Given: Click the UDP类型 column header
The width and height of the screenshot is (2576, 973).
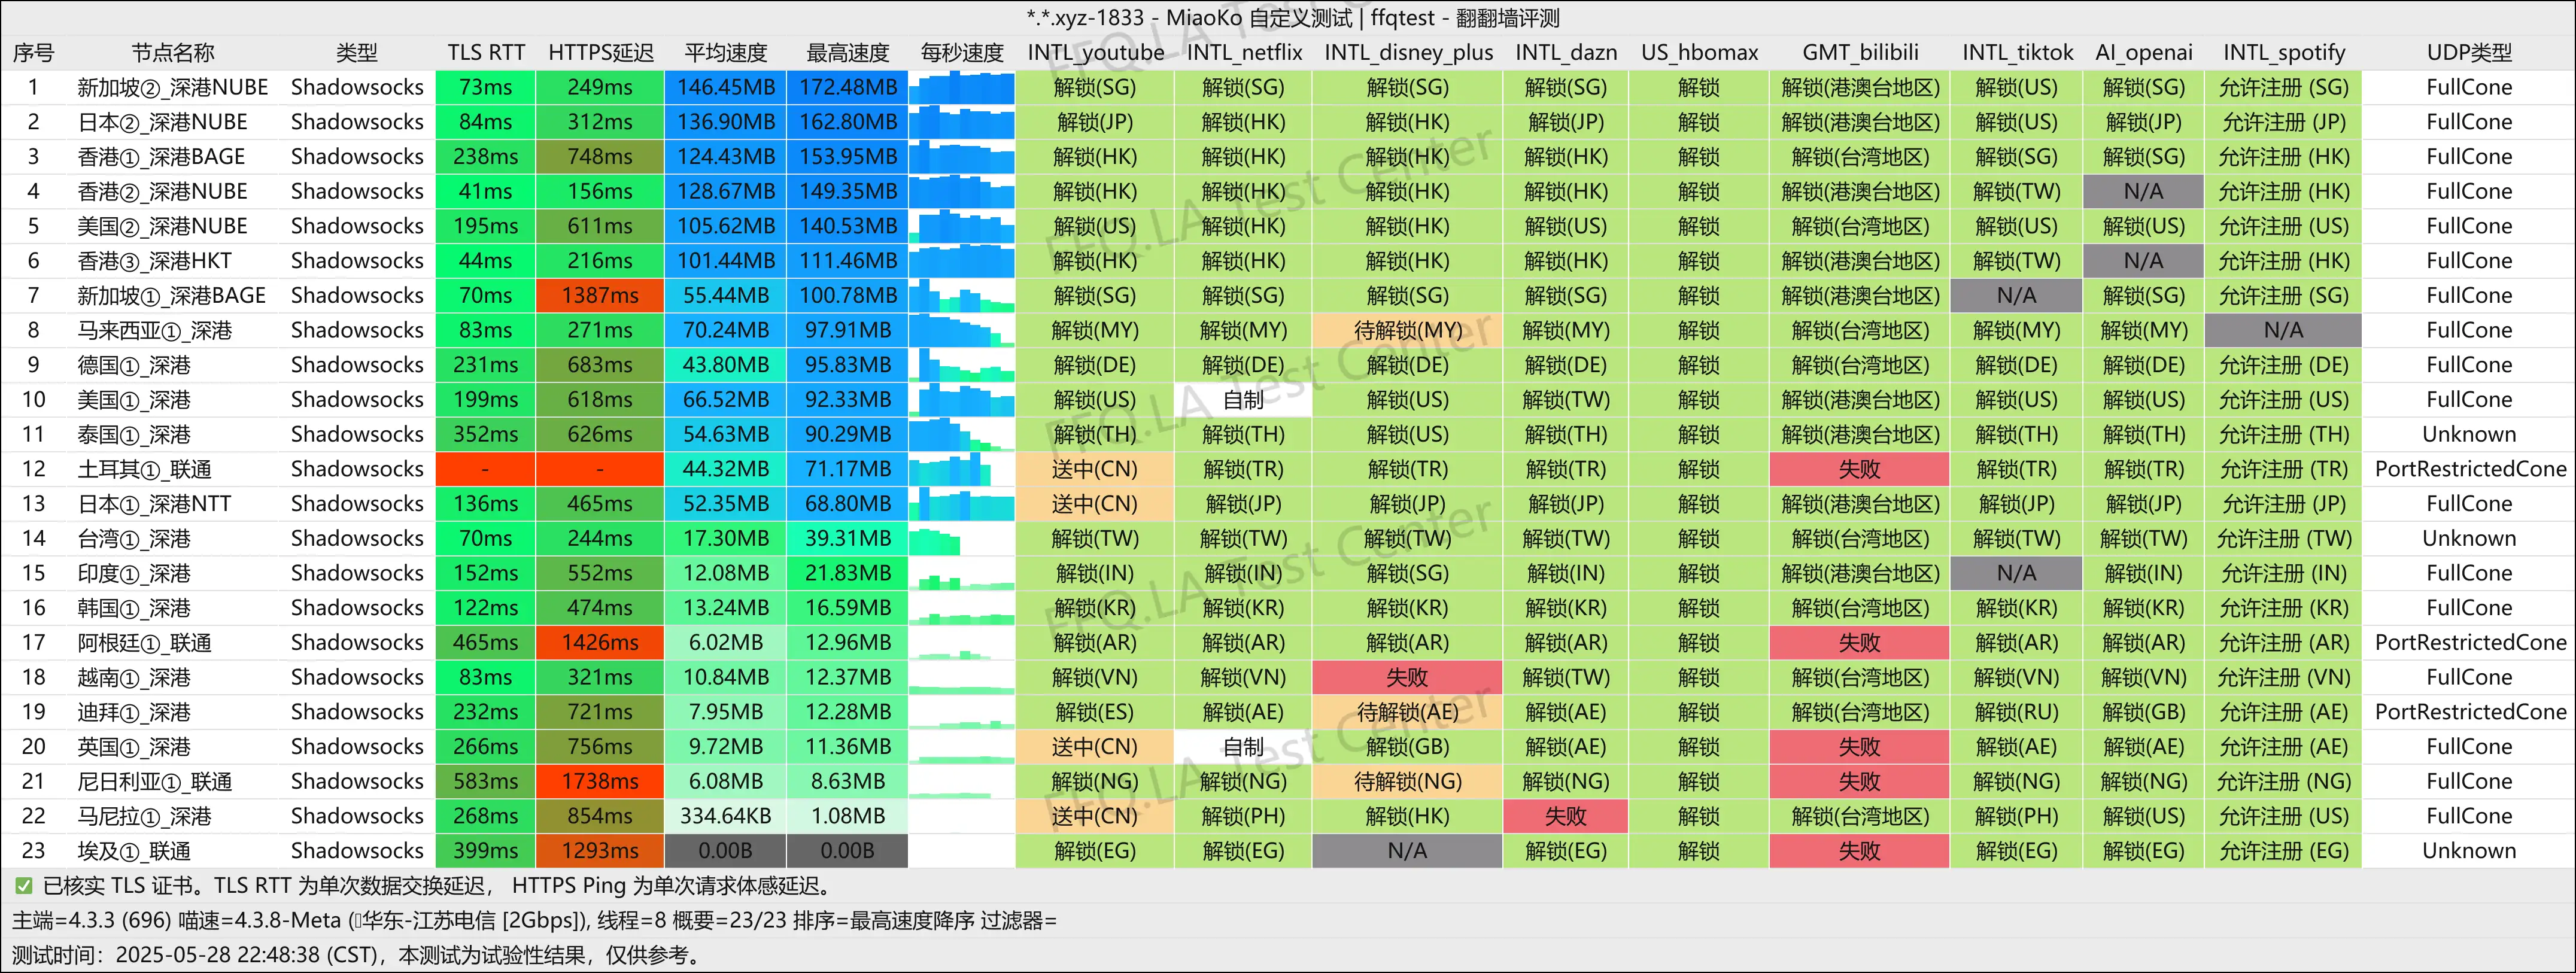Looking at the screenshot, I should click(2468, 52).
